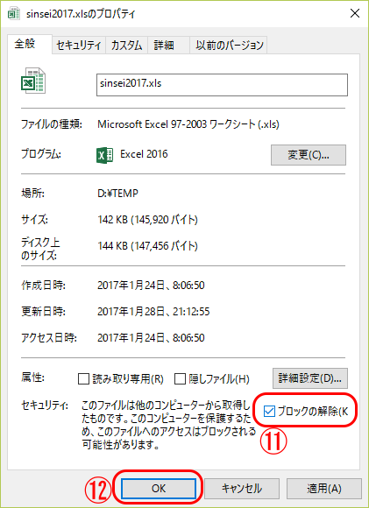Image resolution: width=369 pixels, height=508 pixels.
Task: Close the properties dialog with the X
Action: pyautogui.click(x=355, y=14)
